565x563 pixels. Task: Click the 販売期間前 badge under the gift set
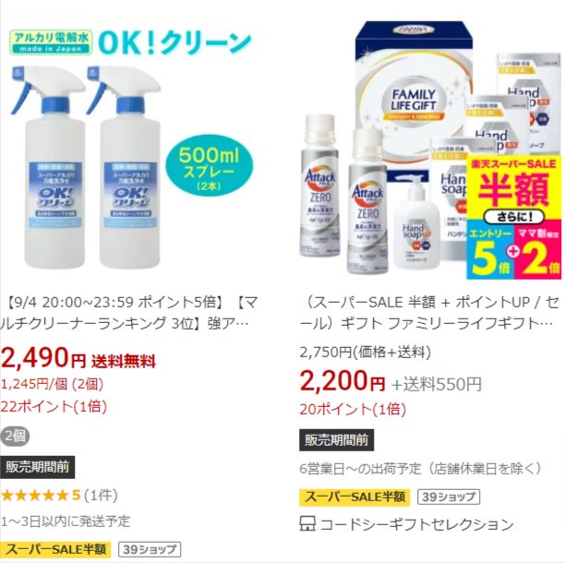click(337, 440)
